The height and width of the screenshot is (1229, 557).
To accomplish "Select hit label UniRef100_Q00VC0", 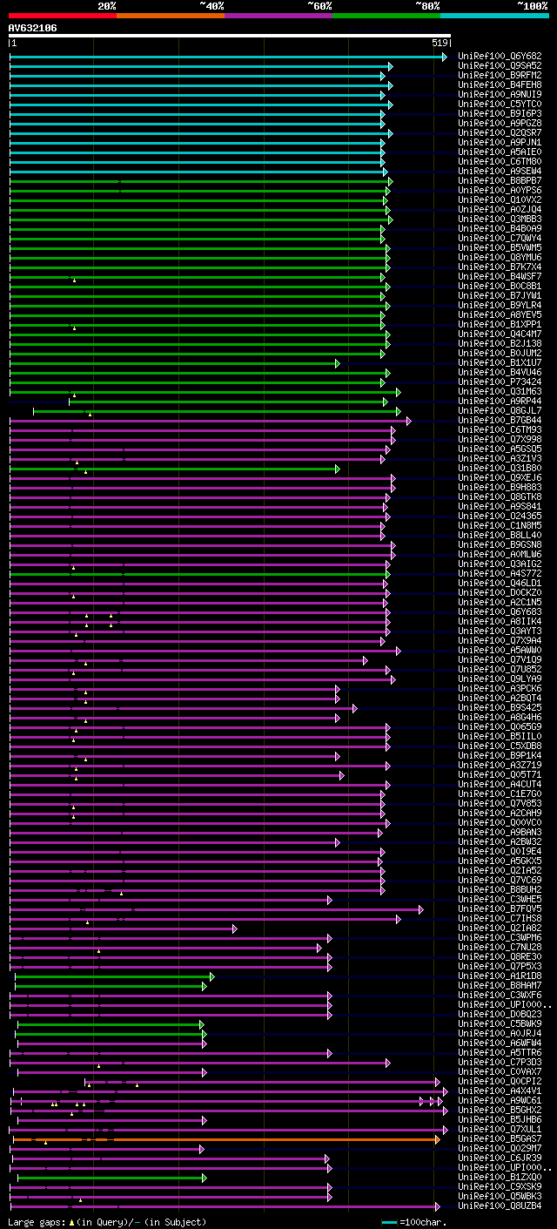I will coord(500,823).
